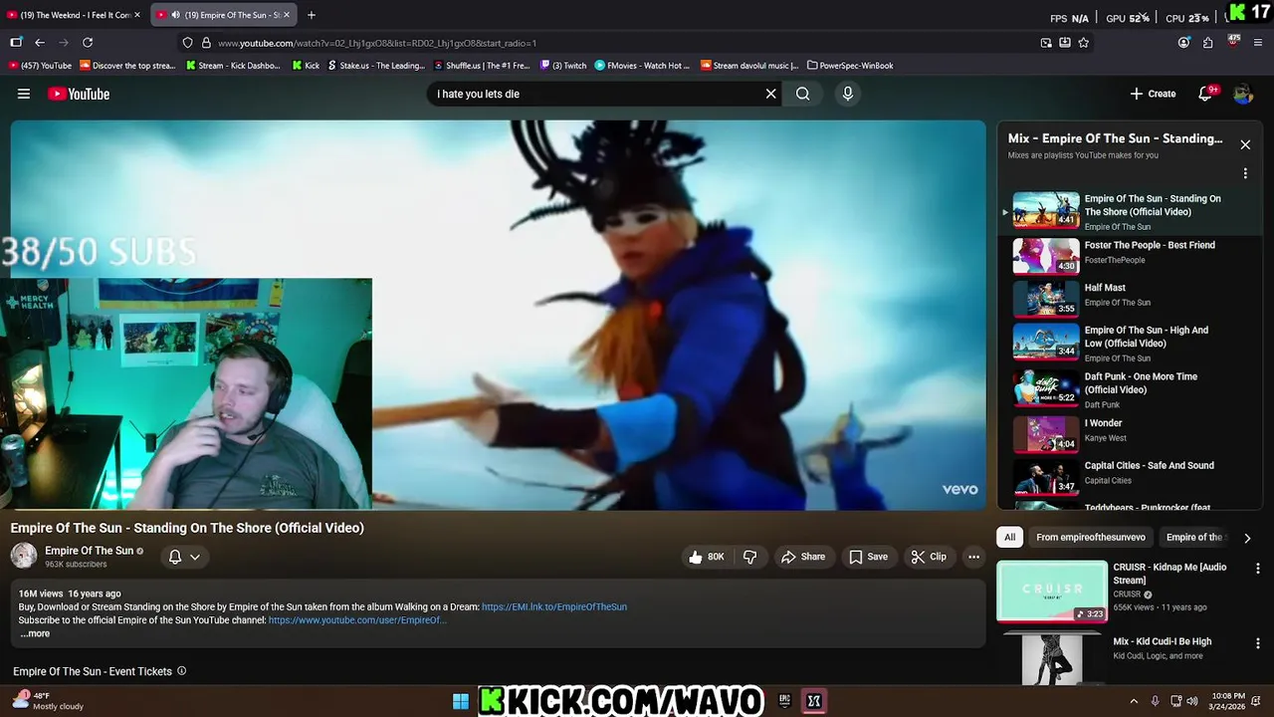Open weather widget Mostly cloudy
The height and width of the screenshot is (717, 1274).
[x=48, y=701]
